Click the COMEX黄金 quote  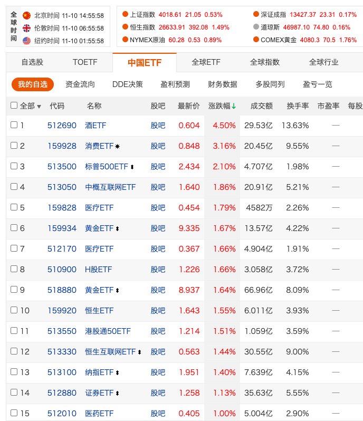(305, 40)
